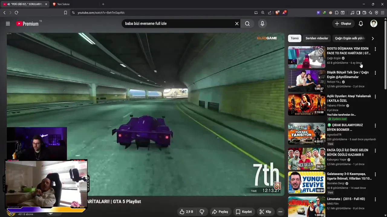Add DOSTU DÜŞMANA video to Watch Later
387x217 pixels.
[x=321, y=51]
